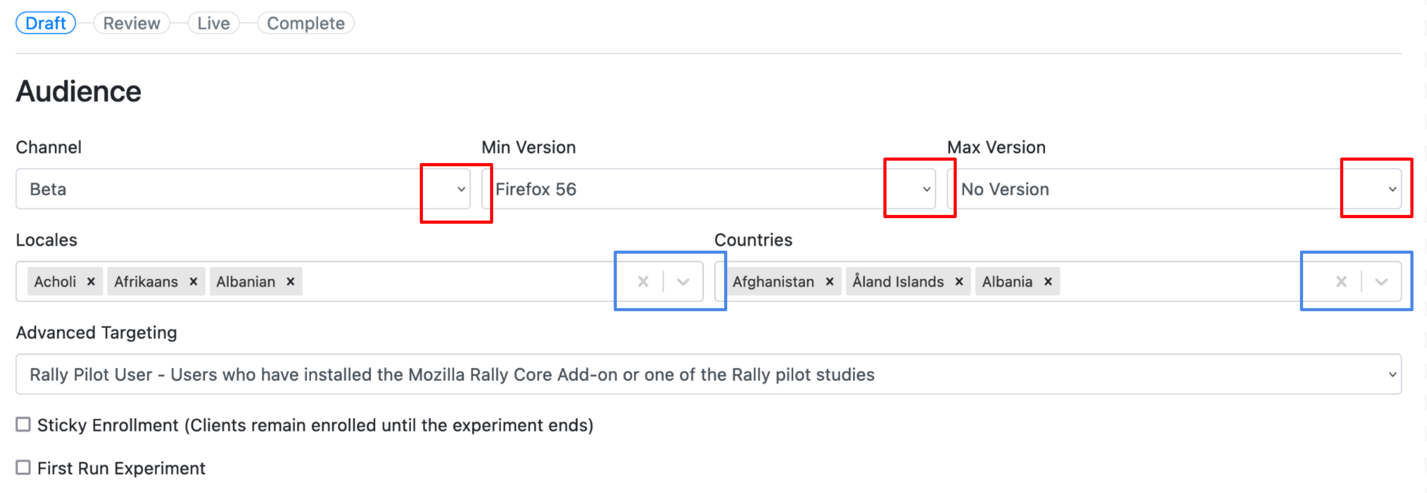Remove the Albanian locale chip
The image size is (1427, 493).
point(290,281)
